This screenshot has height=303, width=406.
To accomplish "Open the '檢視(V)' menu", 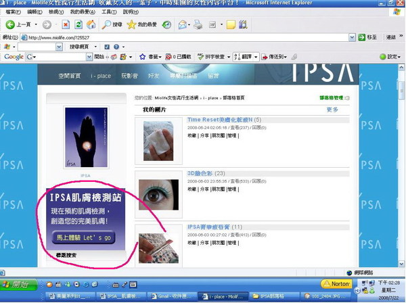I will (x=56, y=12).
